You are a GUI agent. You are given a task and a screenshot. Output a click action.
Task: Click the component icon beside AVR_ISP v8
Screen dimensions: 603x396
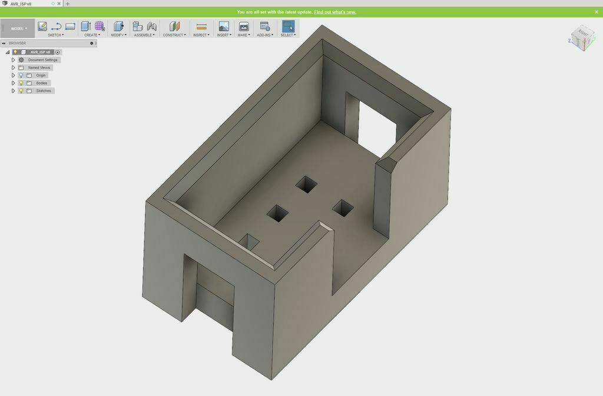click(24, 52)
